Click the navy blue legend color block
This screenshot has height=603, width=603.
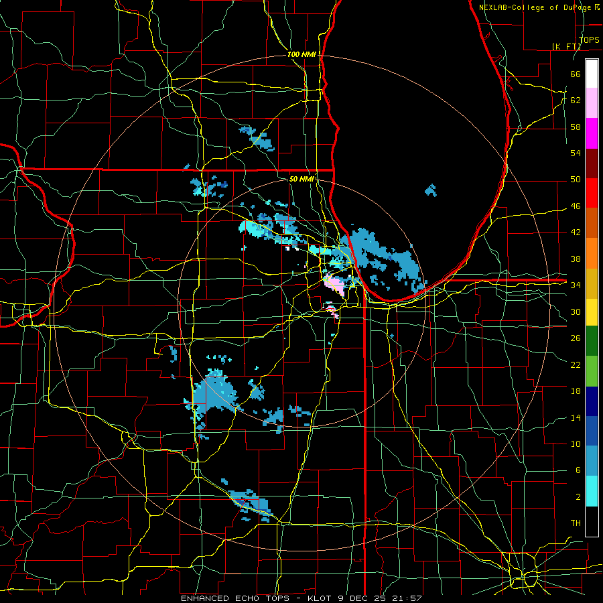[592, 401]
